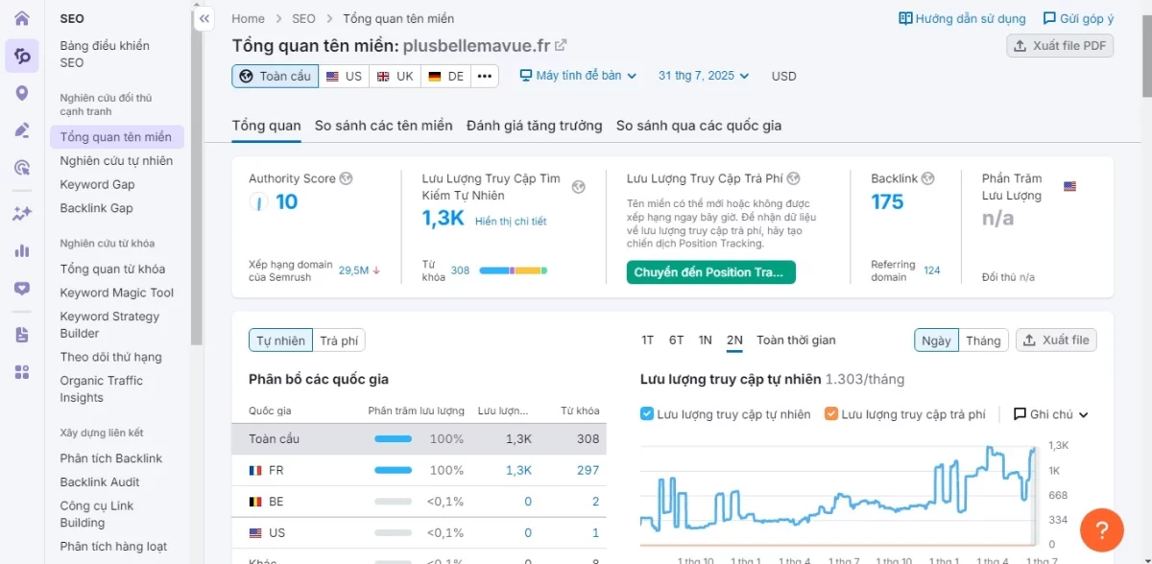
Task: Click the USD currency selector
Action: [784, 76]
